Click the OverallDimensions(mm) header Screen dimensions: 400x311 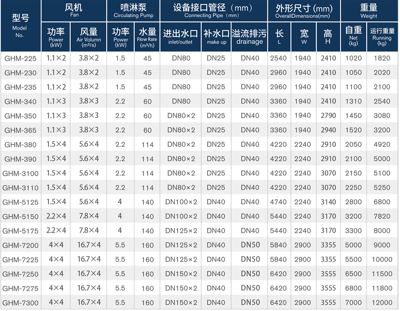(x=304, y=11)
